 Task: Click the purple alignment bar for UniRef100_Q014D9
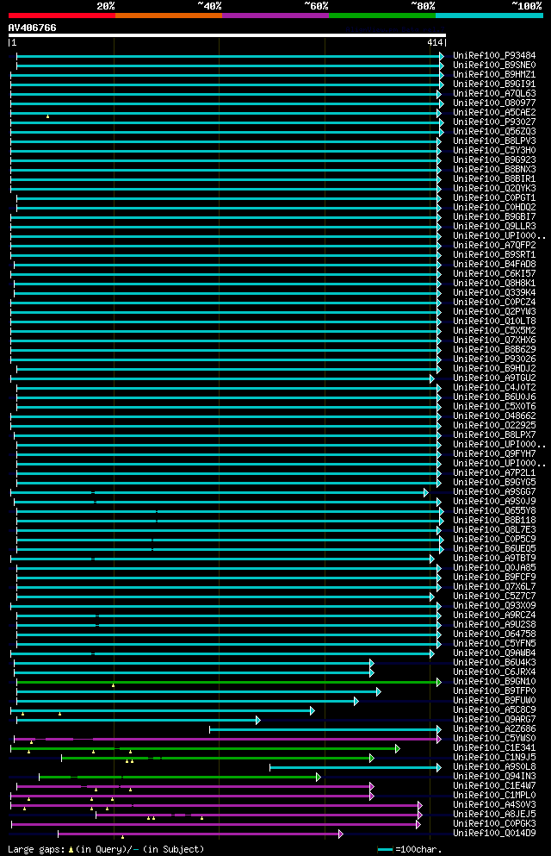[x=201, y=834]
